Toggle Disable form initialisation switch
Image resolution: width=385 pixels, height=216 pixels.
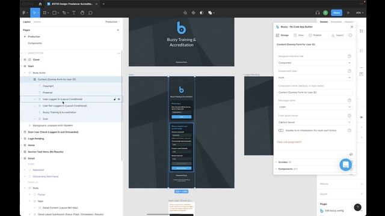(281, 130)
